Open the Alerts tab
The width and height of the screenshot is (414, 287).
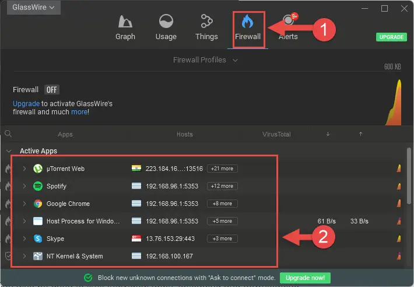pos(288,27)
